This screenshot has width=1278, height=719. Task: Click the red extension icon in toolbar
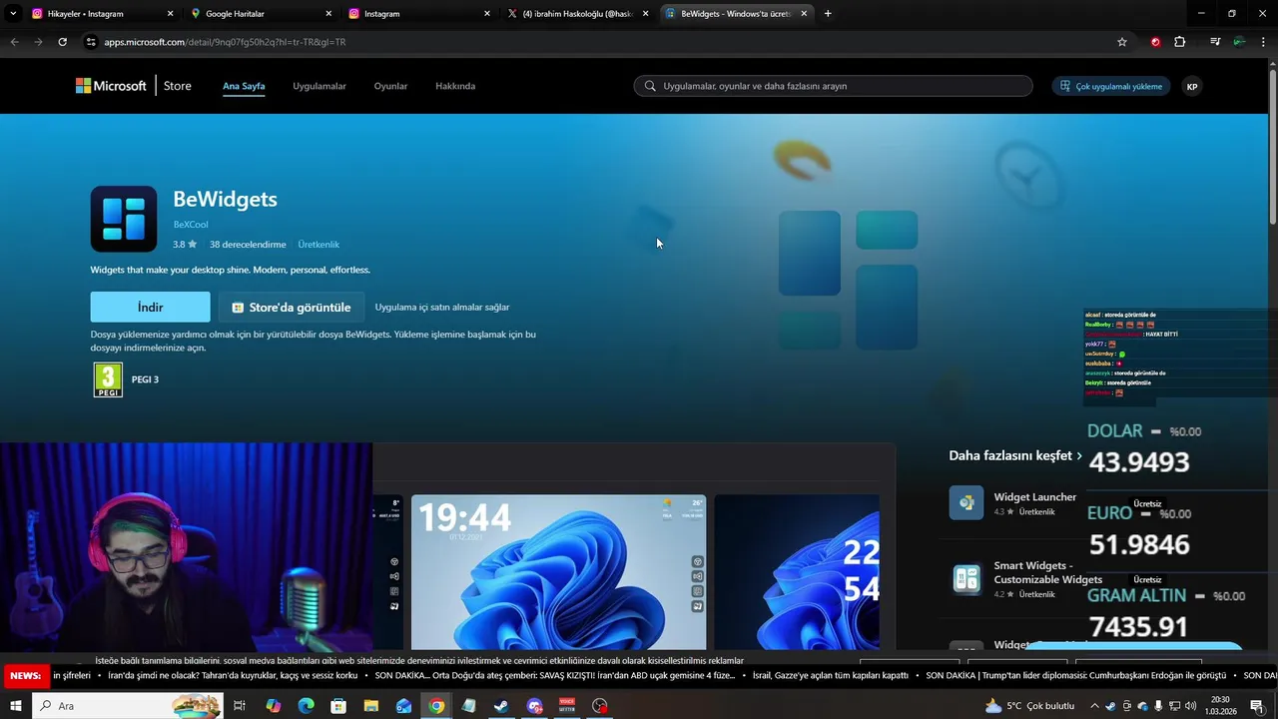point(1155,42)
